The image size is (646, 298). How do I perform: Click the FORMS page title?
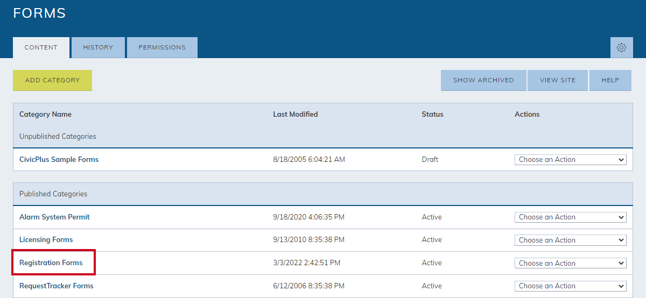tap(39, 13)
